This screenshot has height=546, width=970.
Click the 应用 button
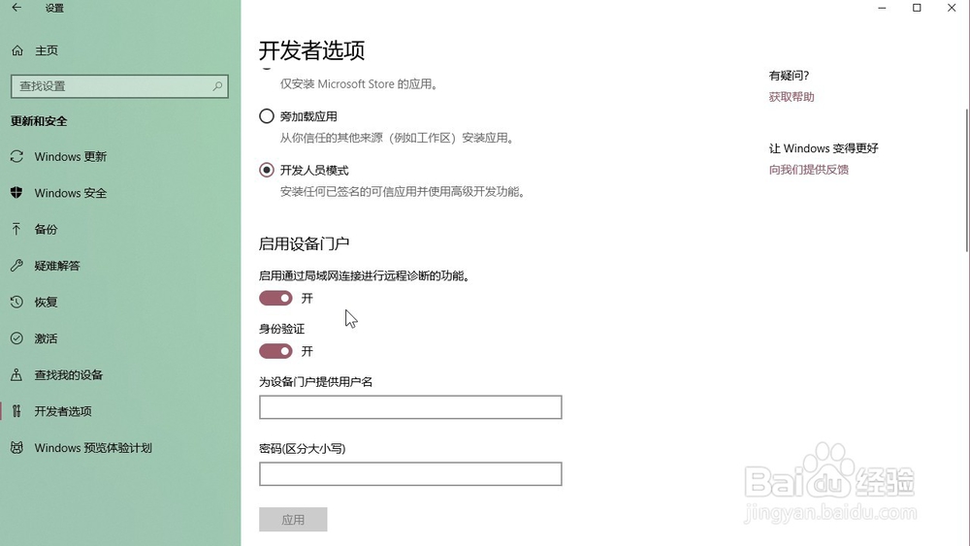(x=293, y=520)
